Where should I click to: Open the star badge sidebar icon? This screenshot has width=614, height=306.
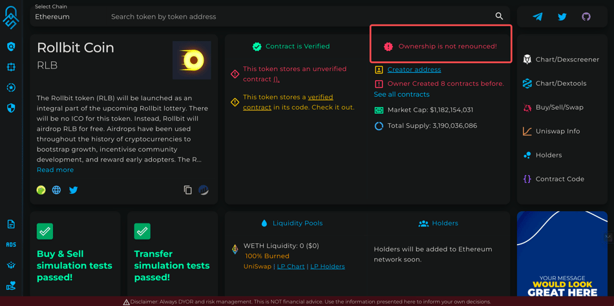pos(12,88)
